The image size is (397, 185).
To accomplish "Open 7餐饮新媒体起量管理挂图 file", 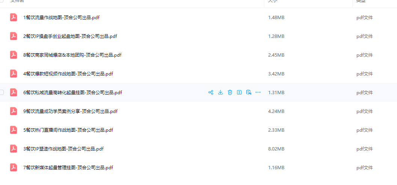I will point(68,167).
